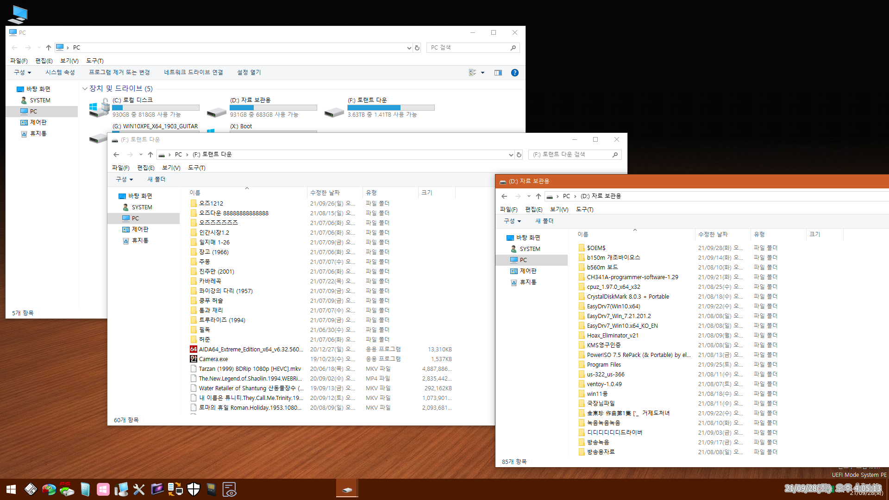Select ventoy-1.0.49 folder
This screenshot has height=500, width=889.
[x=604, y=384]
